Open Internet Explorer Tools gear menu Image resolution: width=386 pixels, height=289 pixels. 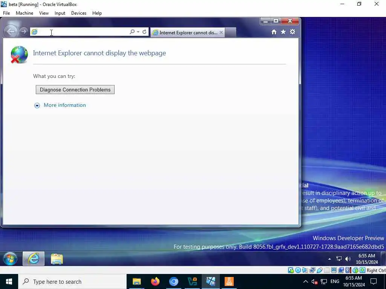pyautogui.click(x=293, y=32)
